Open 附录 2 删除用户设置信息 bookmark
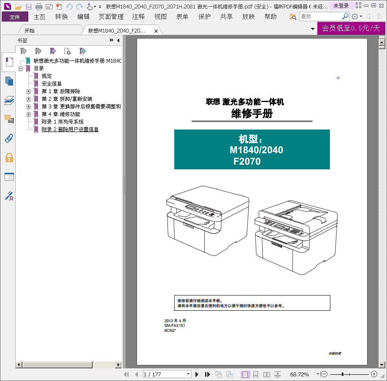 [70, 130]
